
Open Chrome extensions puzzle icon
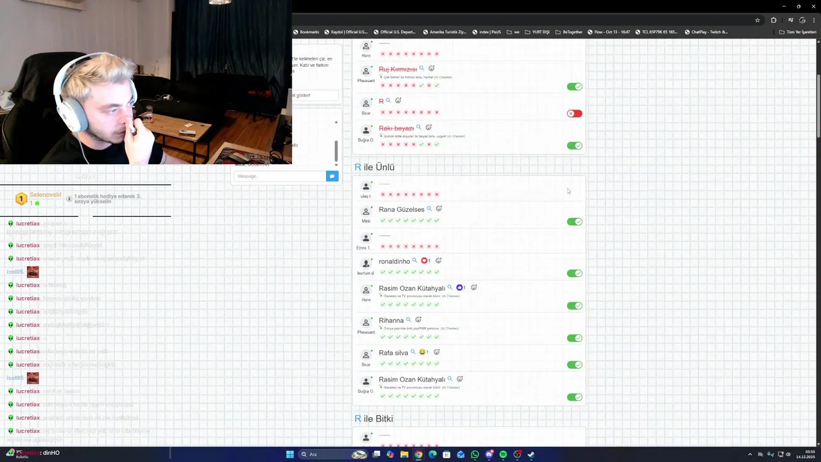[x=774, y=20]
